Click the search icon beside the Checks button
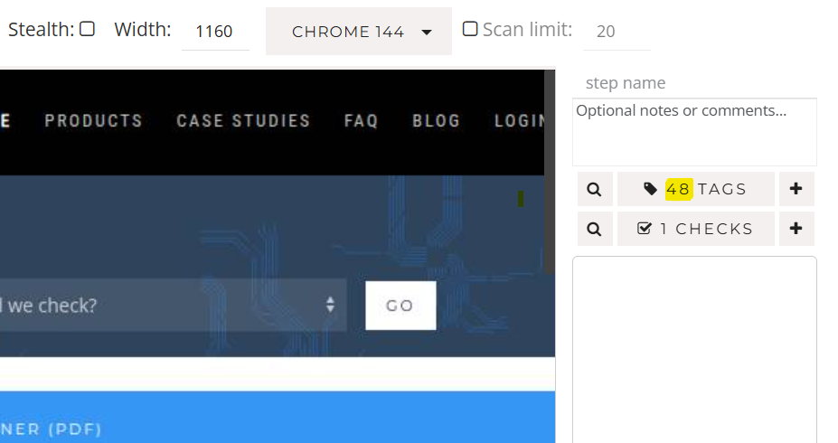Screen dimensions: 838x443 point(594,229)
